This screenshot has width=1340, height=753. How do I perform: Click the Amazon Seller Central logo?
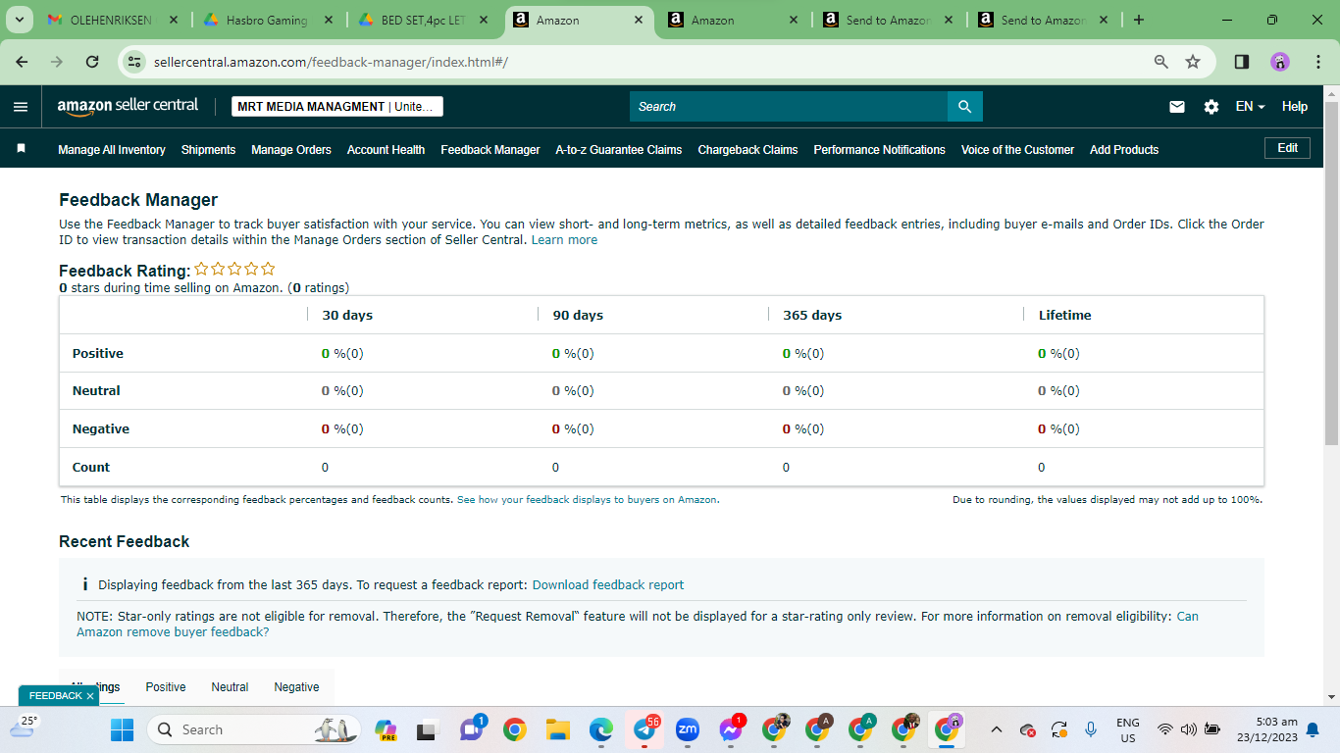[128, 106]
